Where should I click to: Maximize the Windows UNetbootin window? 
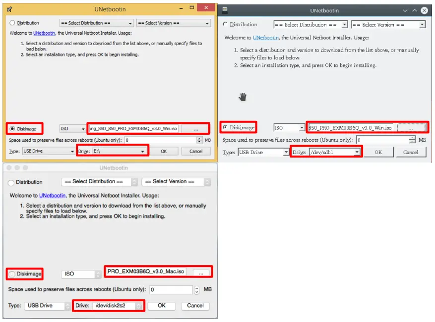tap(191, 7)
